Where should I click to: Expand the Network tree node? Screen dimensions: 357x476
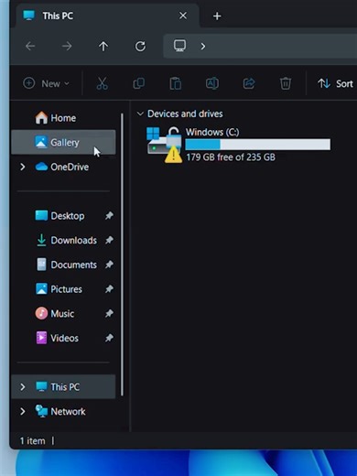(x=22, y=411)
